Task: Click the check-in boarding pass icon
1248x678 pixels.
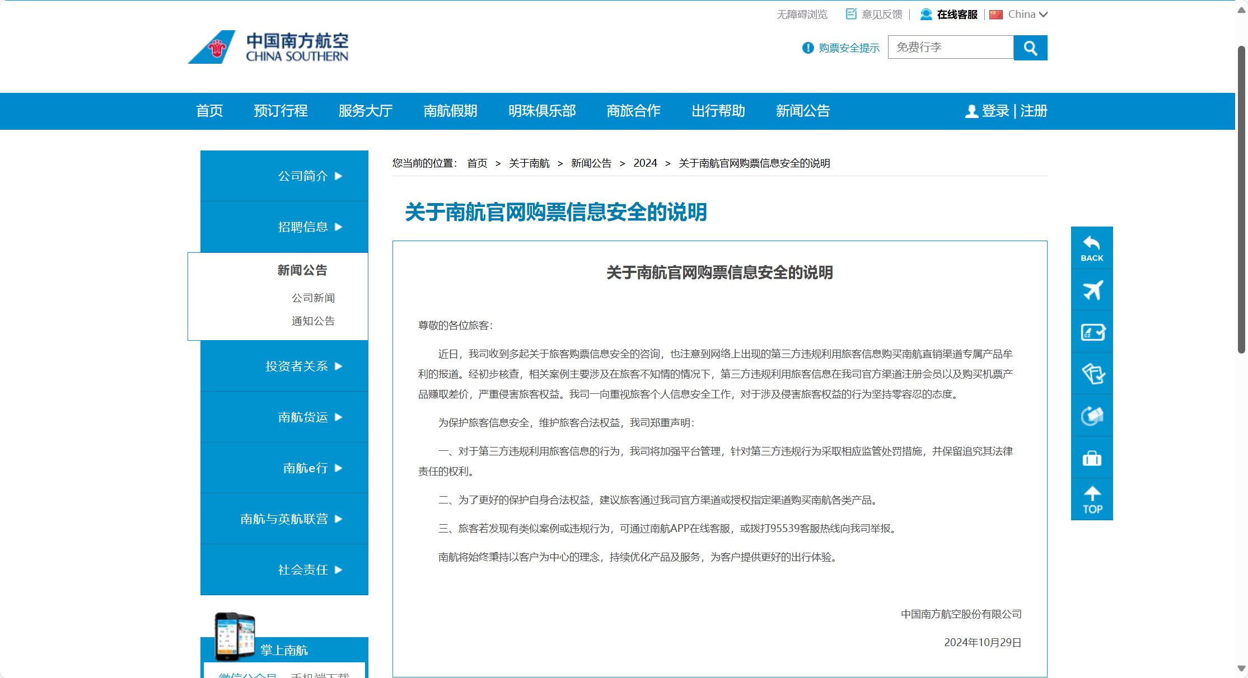Action: coord(1091,332)
